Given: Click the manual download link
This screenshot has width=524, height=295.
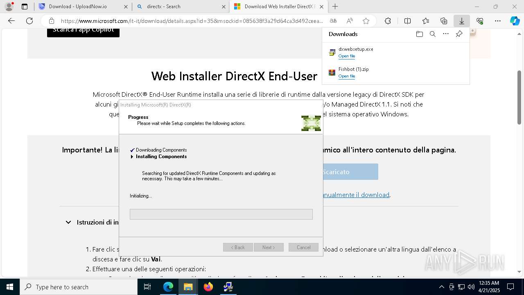Looking at the screenshot, I should point(356,195).
